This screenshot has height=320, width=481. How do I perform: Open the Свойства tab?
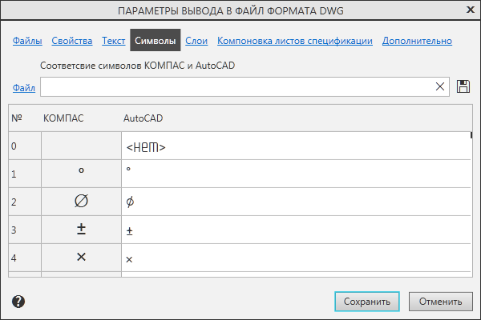tap(71, 40)
